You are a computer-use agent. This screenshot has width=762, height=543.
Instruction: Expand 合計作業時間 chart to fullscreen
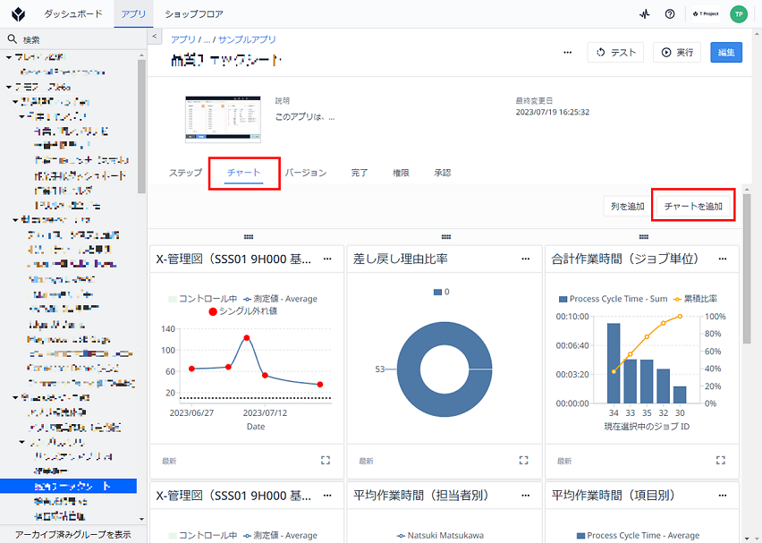pyautogui.click(x=721, y=461)
